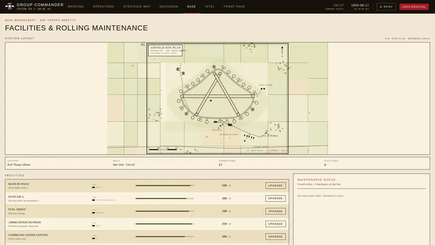Click Ammunition Bunker level pips indicator
The height and width of the screenshot is (245, 435).
coord(96,226)
